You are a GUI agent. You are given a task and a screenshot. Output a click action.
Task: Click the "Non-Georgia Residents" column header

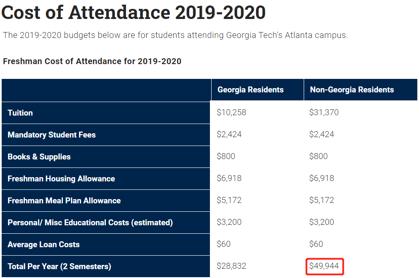(352, 90)
